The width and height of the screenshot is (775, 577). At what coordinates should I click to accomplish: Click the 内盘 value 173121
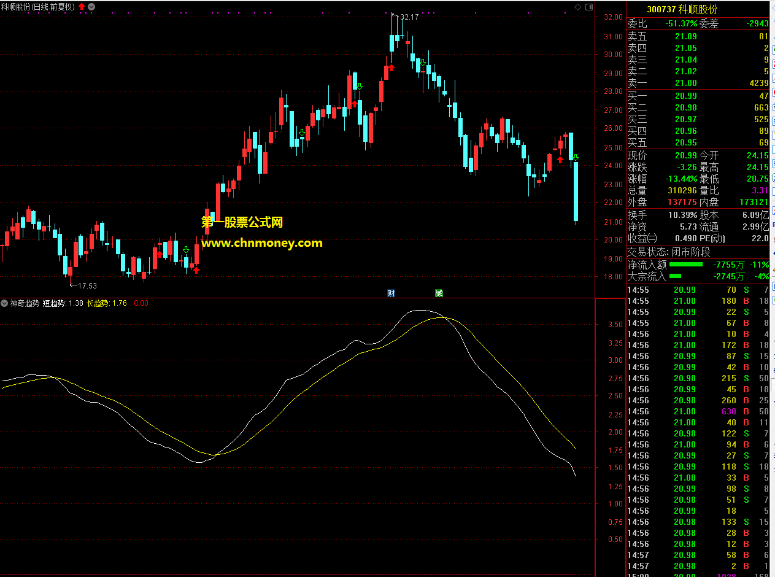click(x=754, y=202)
